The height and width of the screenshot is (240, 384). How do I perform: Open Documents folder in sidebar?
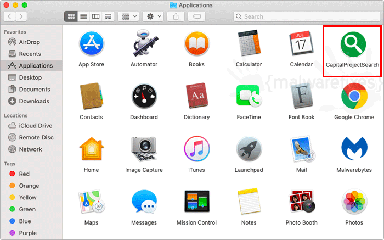[x=31, y=89]
